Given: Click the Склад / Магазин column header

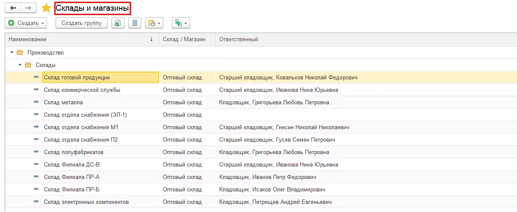Looking at the screenshot, I should (x=184, y=39).
